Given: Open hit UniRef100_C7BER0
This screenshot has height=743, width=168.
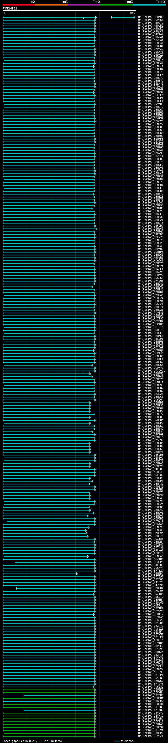Looking at the screenshot, I should click(150, 733).
